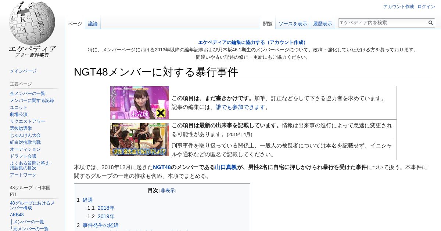Image resolution: width=441 pixels, height=231 pixels.
Task: Switch to the 議論 tab
Action: pos(93,23)
